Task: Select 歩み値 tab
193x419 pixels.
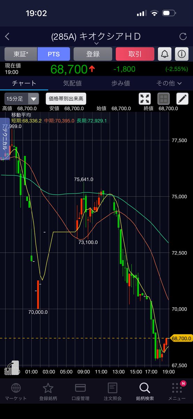Action: tap(121, 83)
